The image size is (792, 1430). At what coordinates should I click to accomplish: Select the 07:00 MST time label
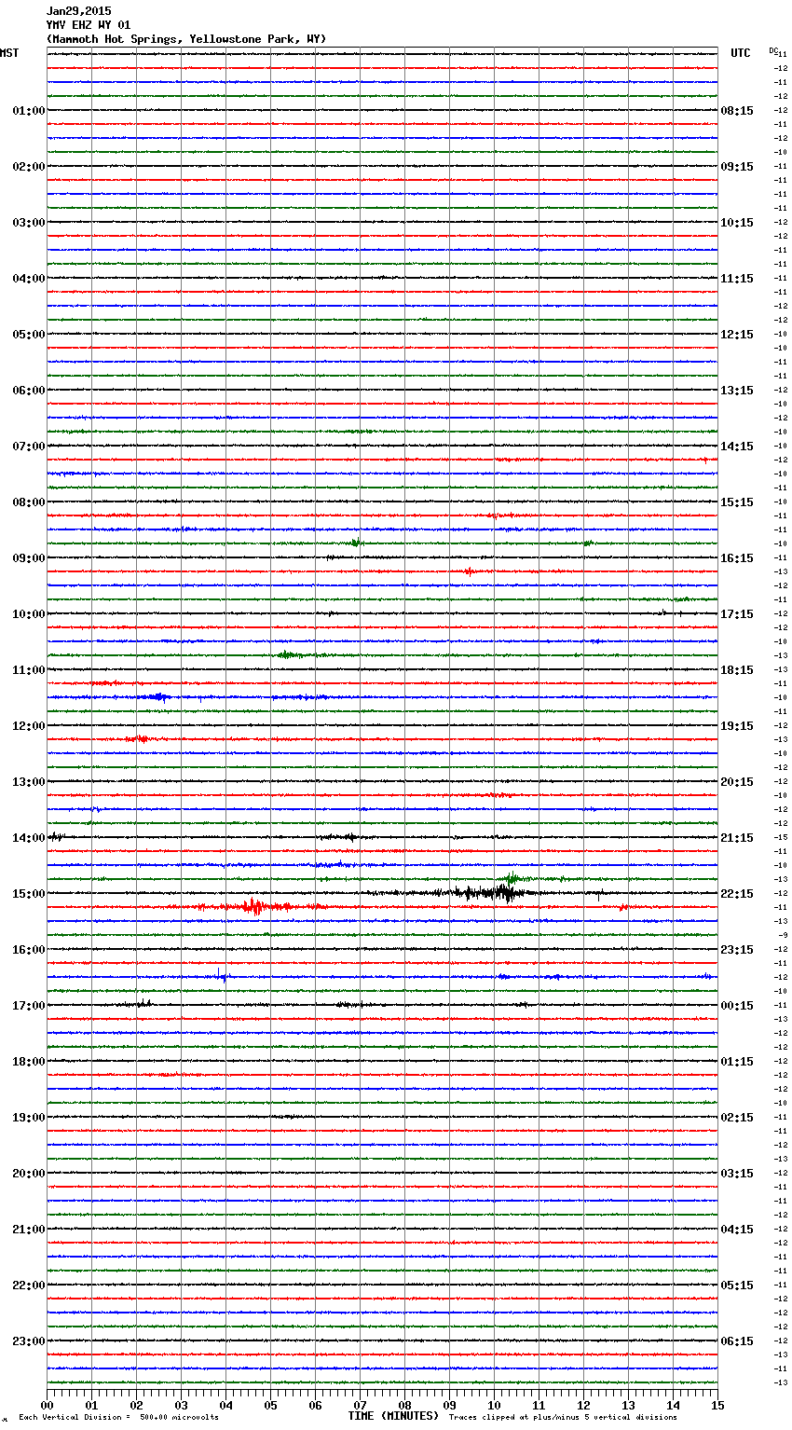coord(28,447)
